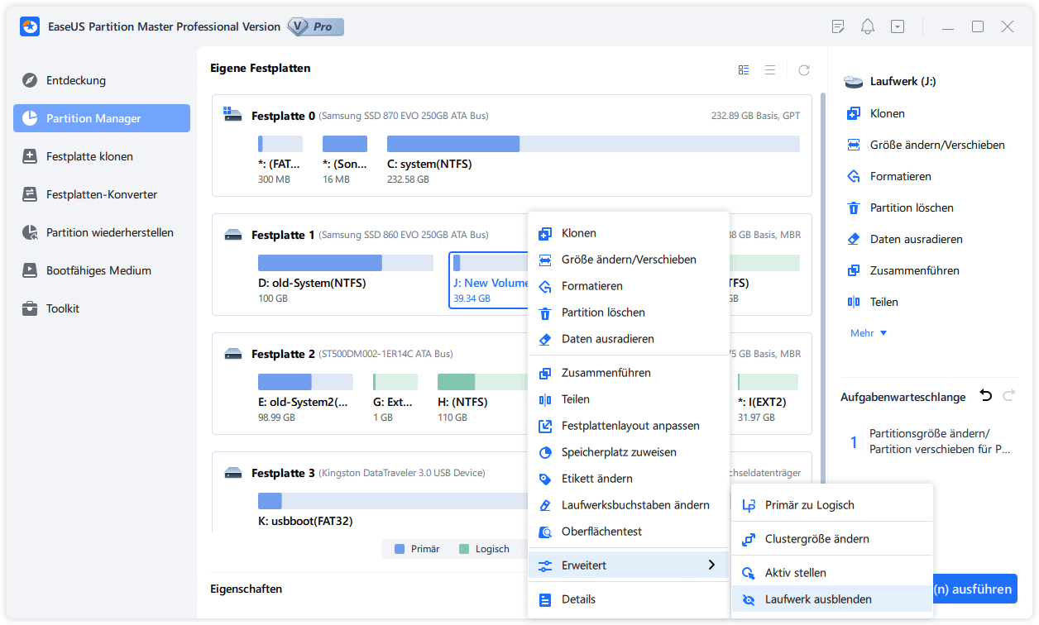The width and height of the screenshot is (1039, 625).
Task: Open Details from the context menu
Action: (x=628, y=599)
